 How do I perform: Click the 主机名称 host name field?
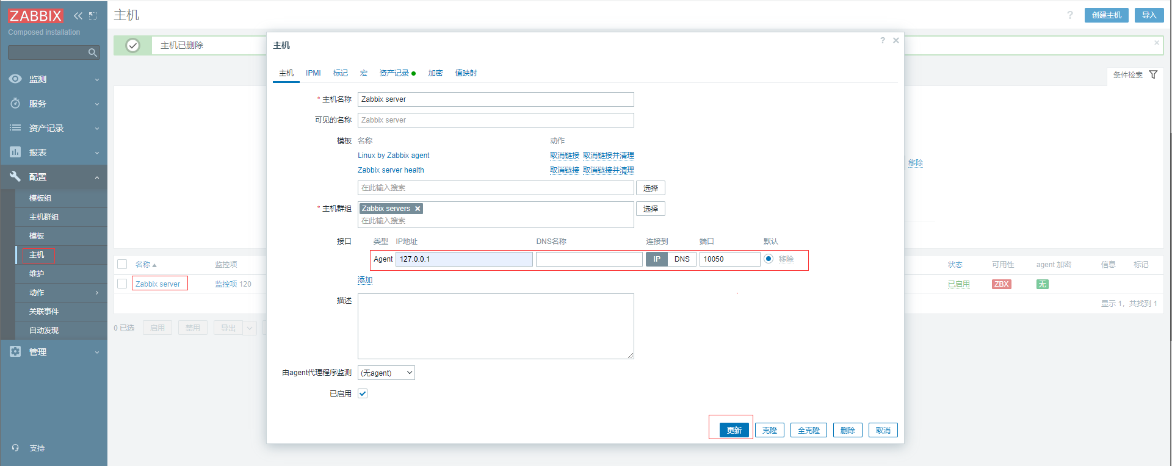coord(496,99)
